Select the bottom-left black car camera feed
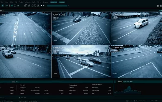The height and width of the screenshot is (102, 162). point(26,61)
